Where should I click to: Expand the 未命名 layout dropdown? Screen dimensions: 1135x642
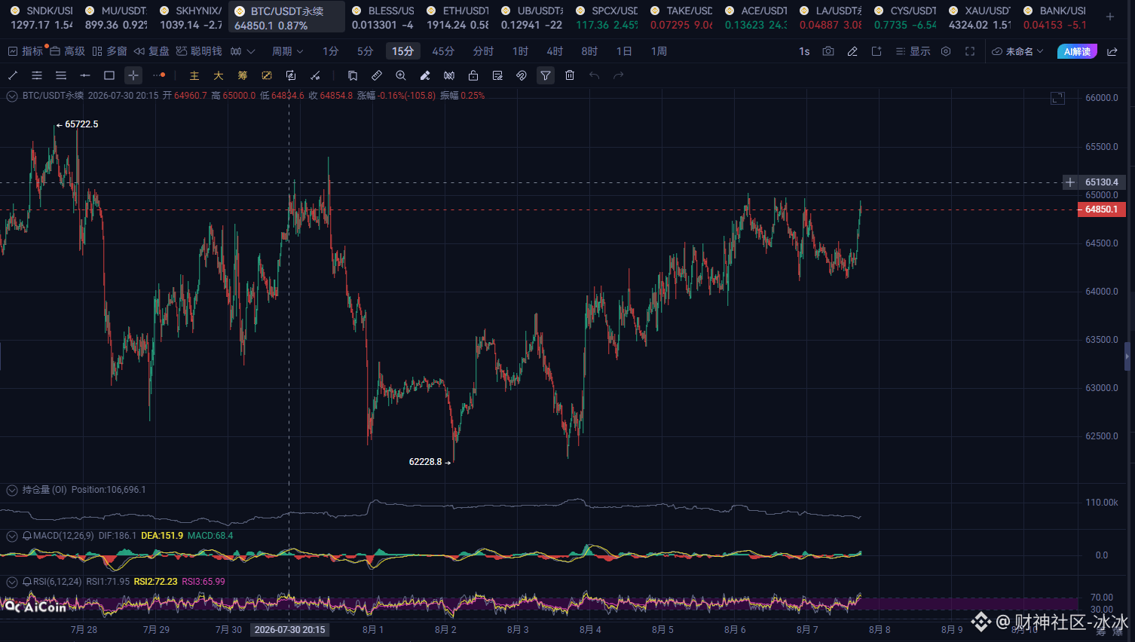(x=1017, y=51)
